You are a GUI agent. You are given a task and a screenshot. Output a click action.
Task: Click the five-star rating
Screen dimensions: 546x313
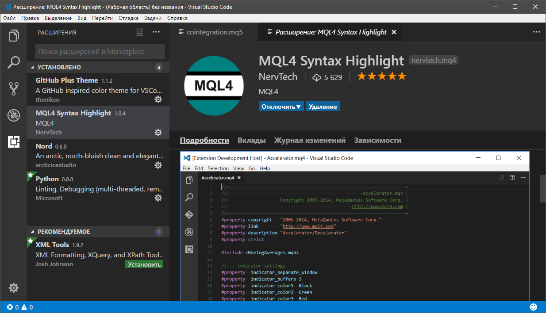point(381,76)
